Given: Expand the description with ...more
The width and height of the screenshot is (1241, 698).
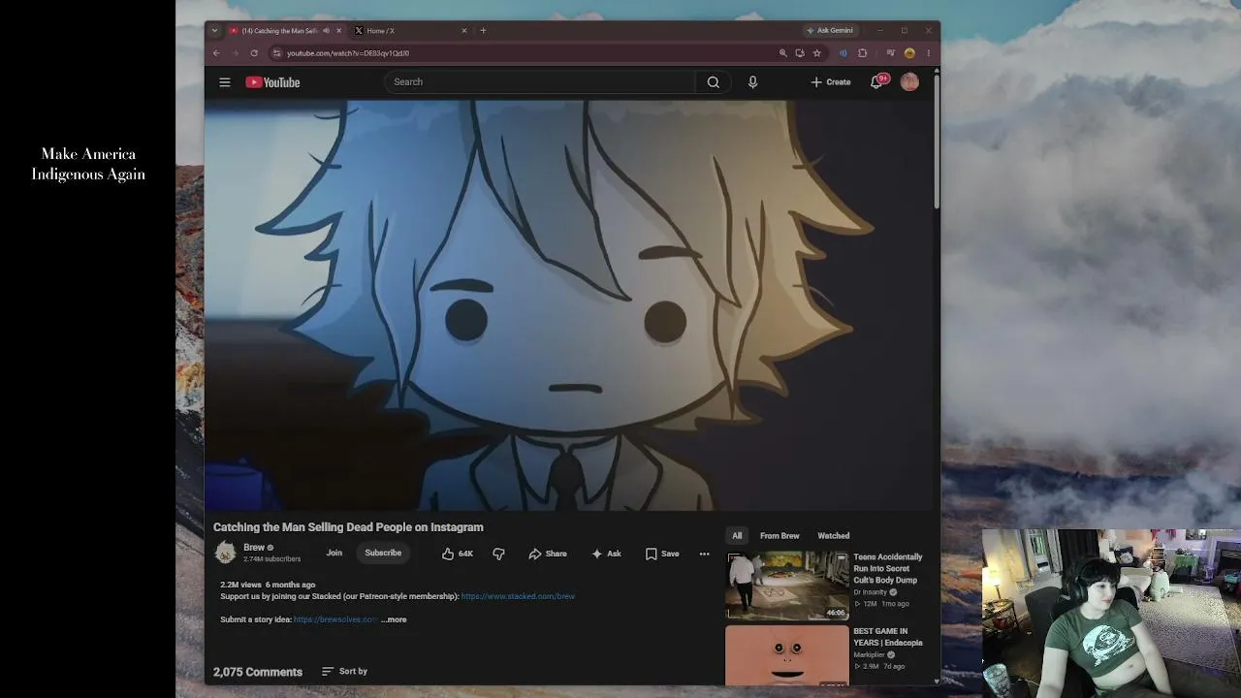Looking at the screenshot, I should 394,619.
